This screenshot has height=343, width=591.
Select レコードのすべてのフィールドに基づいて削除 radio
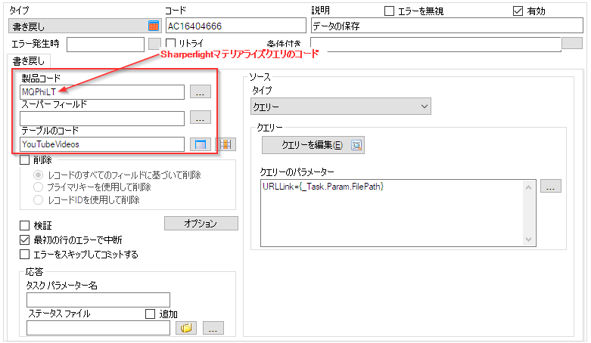[38, 175]
